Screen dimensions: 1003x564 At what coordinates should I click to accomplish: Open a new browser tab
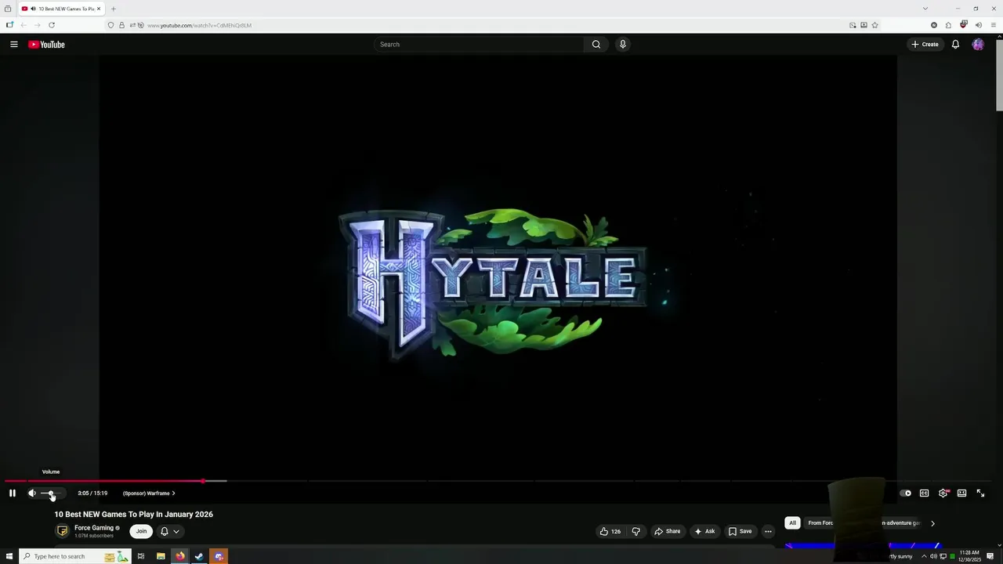click(x=113, y=9)
